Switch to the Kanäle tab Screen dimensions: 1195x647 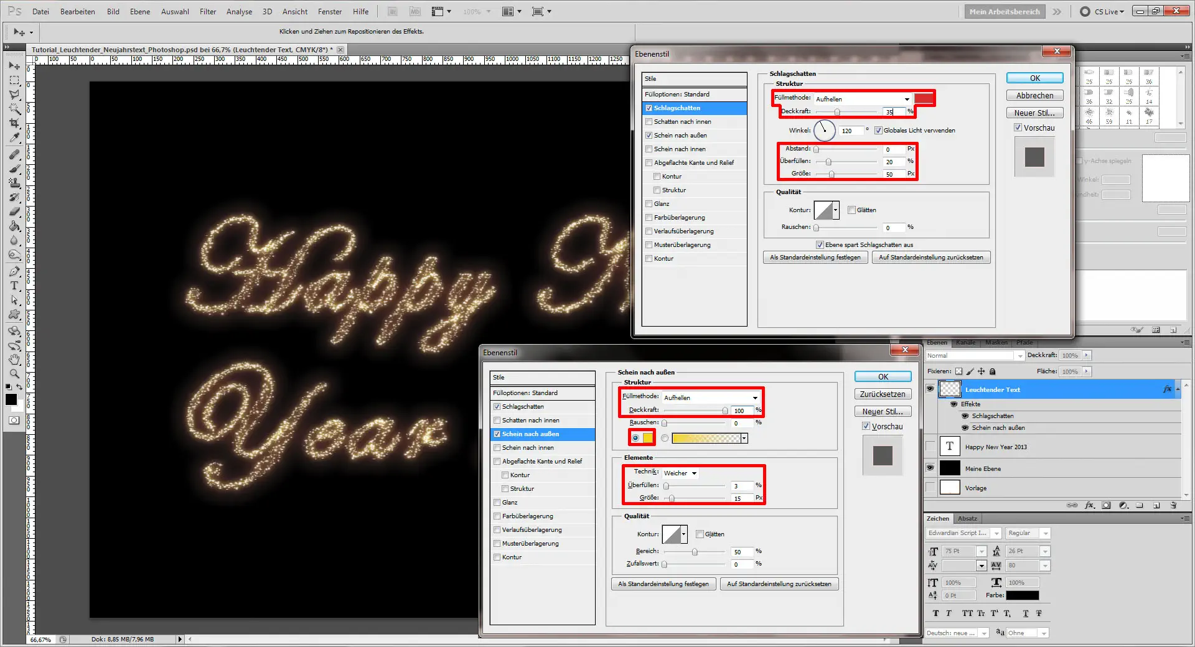(966, 342)
